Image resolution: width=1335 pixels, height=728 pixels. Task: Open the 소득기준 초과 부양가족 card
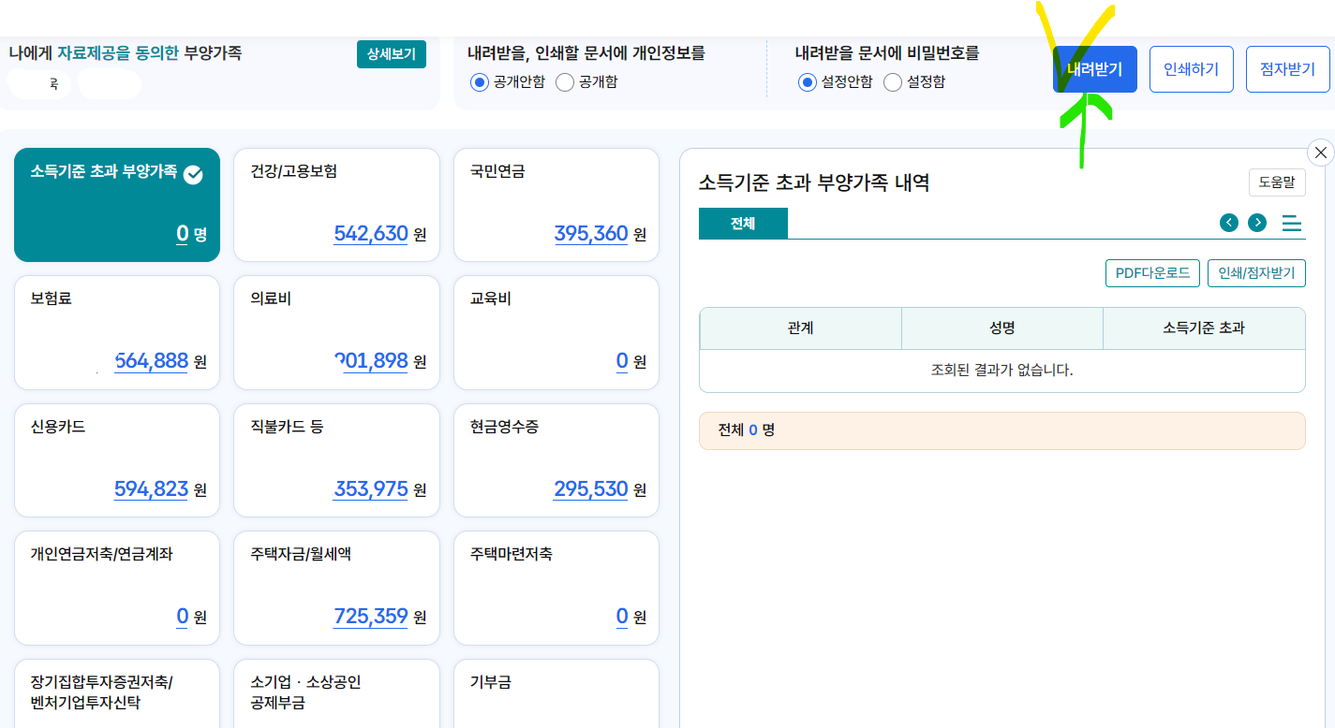117,205
